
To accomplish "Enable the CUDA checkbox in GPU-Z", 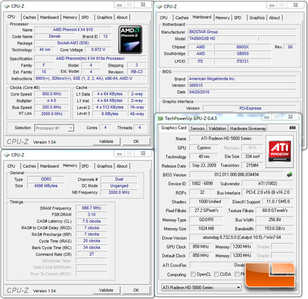I will [216, 274].
